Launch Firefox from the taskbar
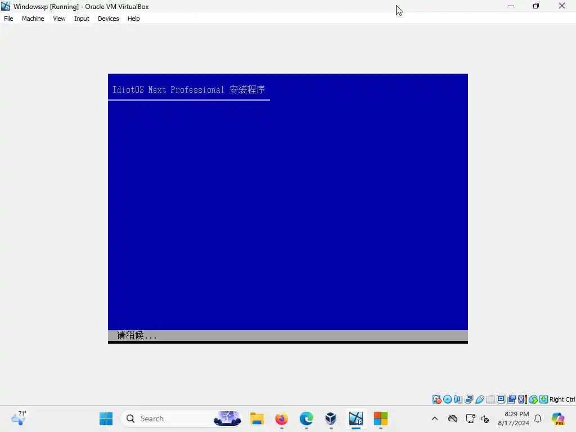The height and width of the screenshot is (432, 576). click(281, 418)
